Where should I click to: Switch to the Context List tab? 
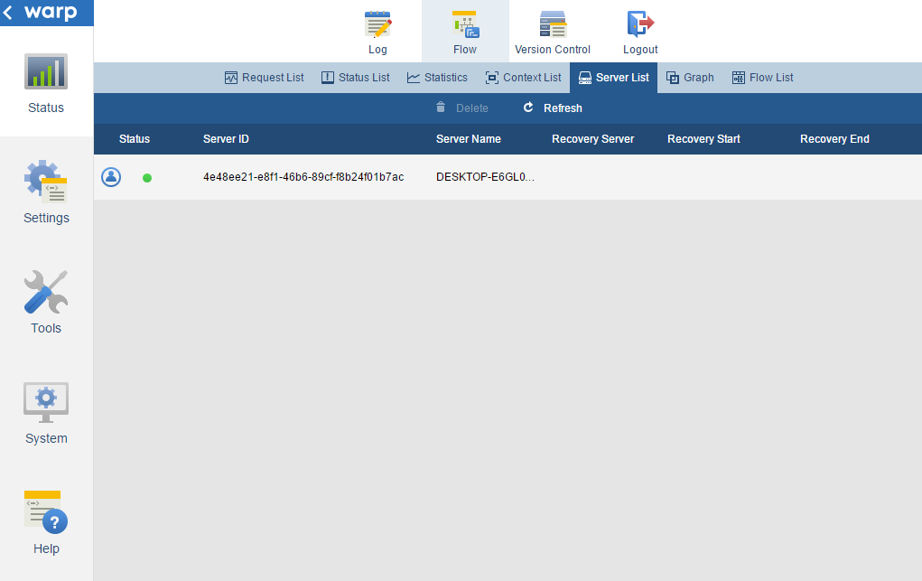point(523,78)
